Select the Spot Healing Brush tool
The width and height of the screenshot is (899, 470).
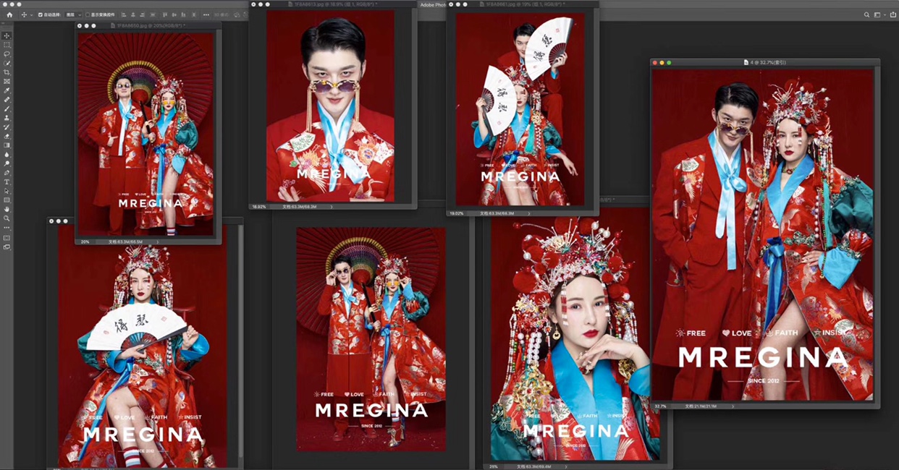7,99
